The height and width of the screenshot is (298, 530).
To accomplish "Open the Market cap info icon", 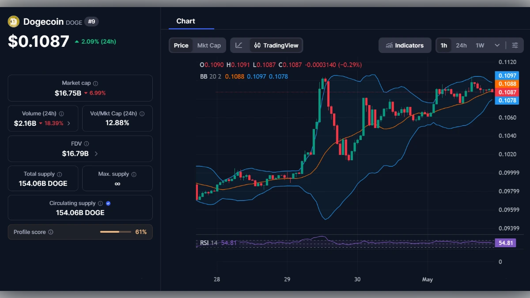I will tap(95, 83).
